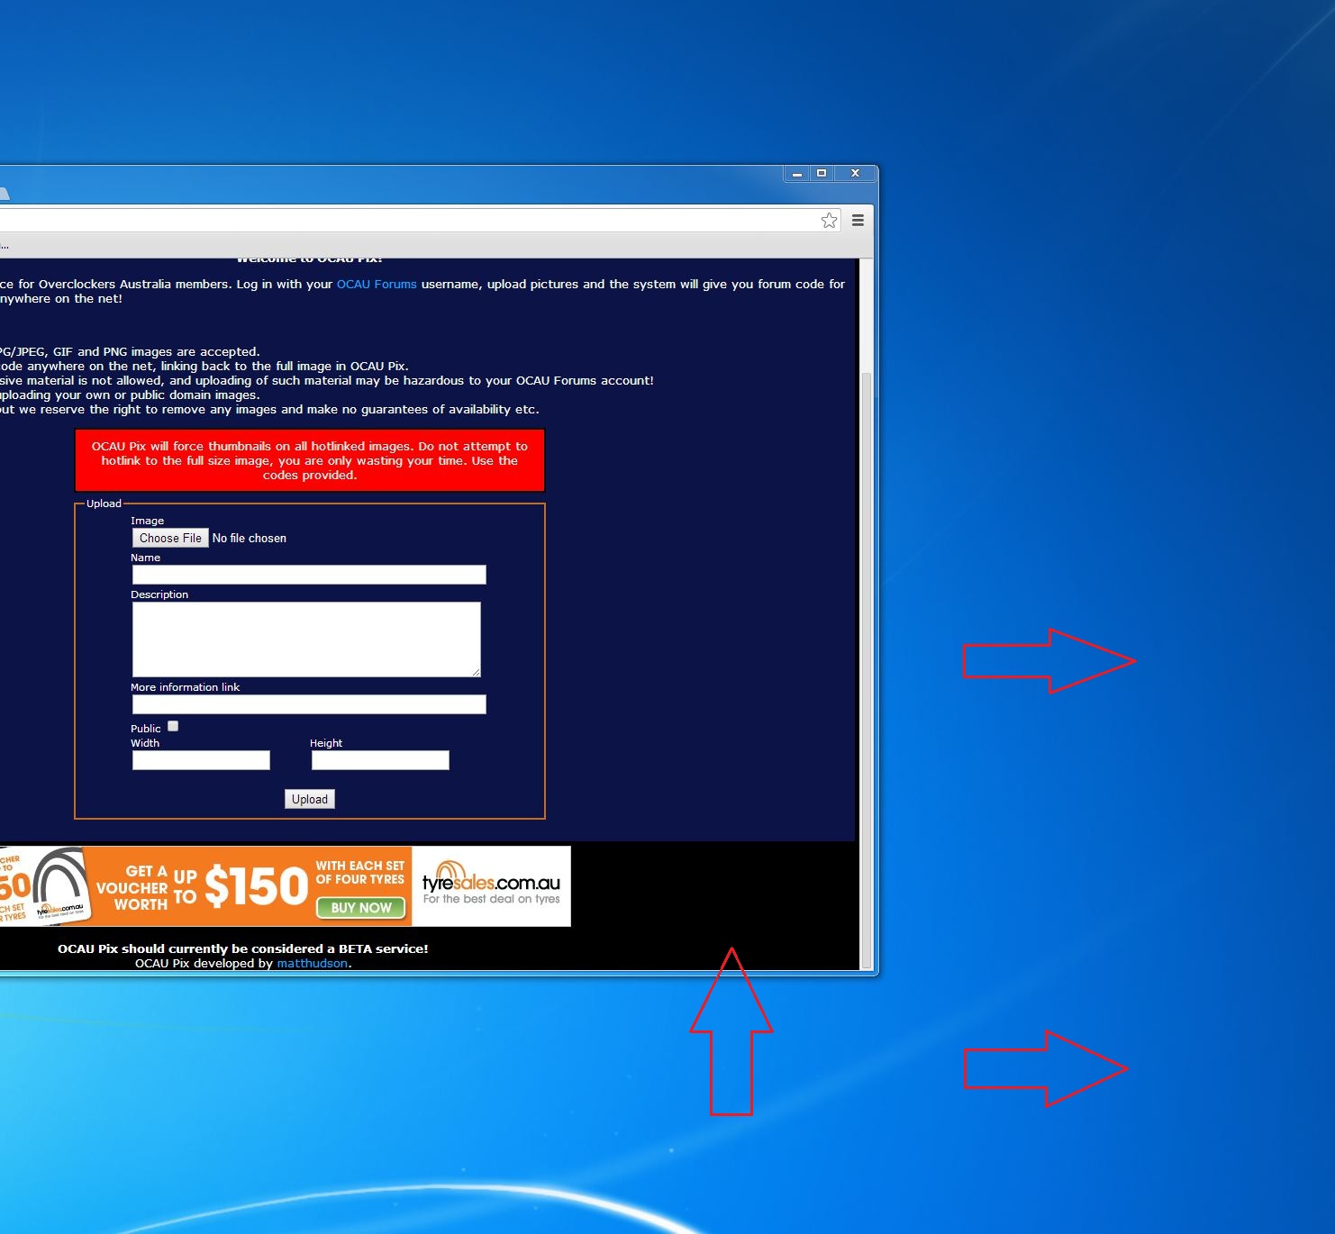Open the Chrome menu hamburger icon
Viewport: 1335px width, 1234px height.
(858, 221)
